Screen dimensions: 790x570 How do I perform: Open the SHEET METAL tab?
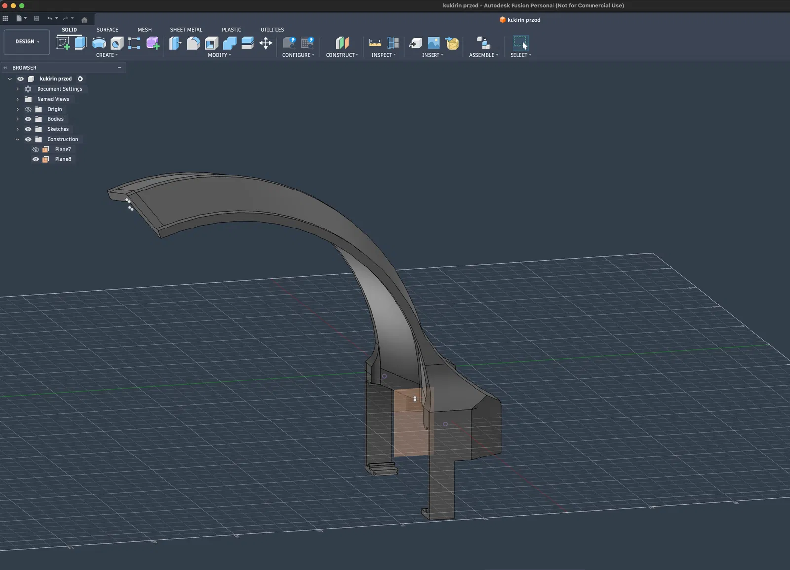(186, 30)
